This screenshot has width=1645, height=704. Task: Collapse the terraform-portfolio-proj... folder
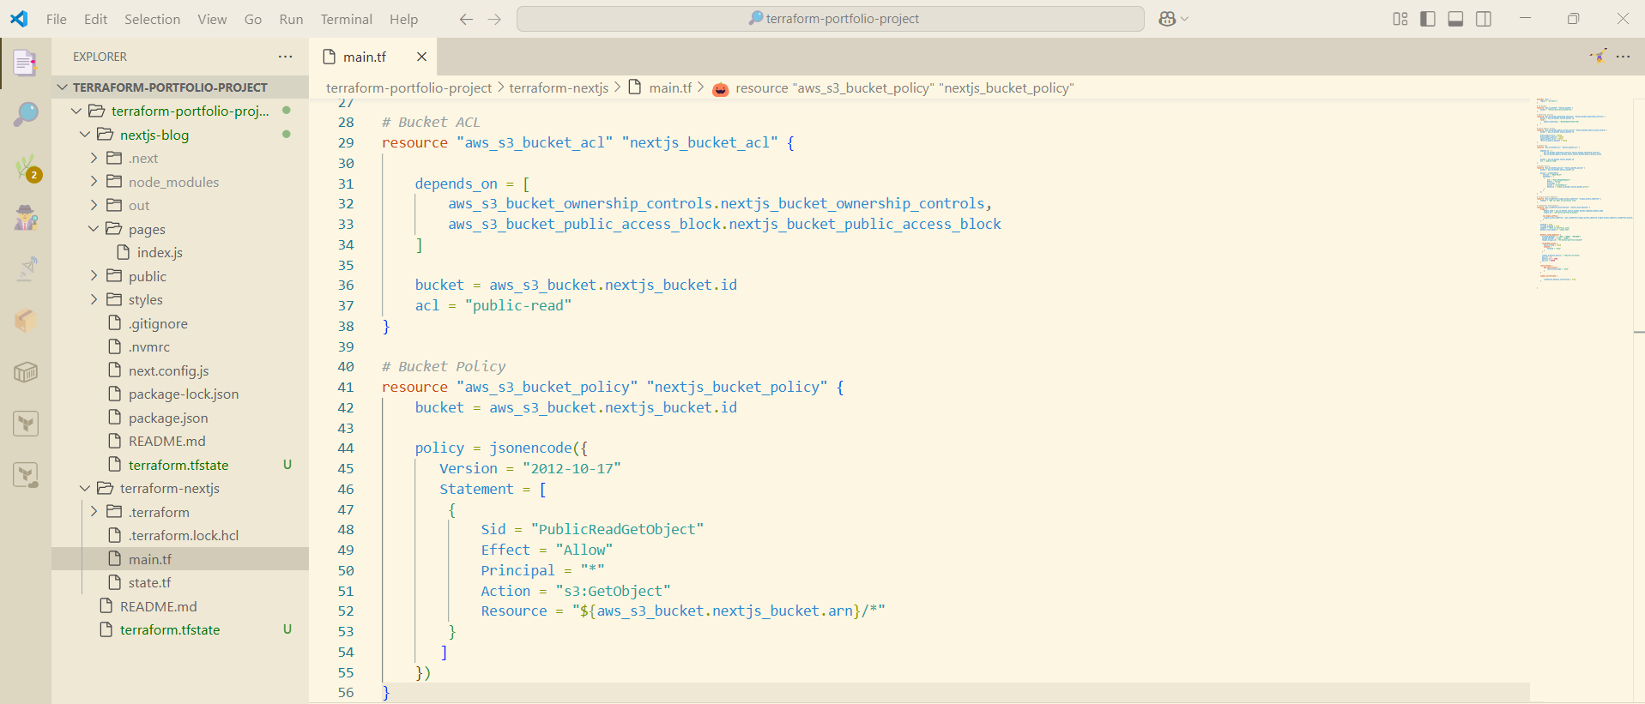76,111
